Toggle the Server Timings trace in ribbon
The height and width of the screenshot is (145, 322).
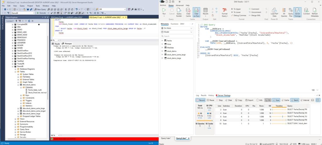point(297,12)
